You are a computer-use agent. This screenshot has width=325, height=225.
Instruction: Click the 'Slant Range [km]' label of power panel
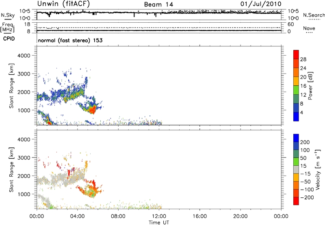[x=11, y=86]
